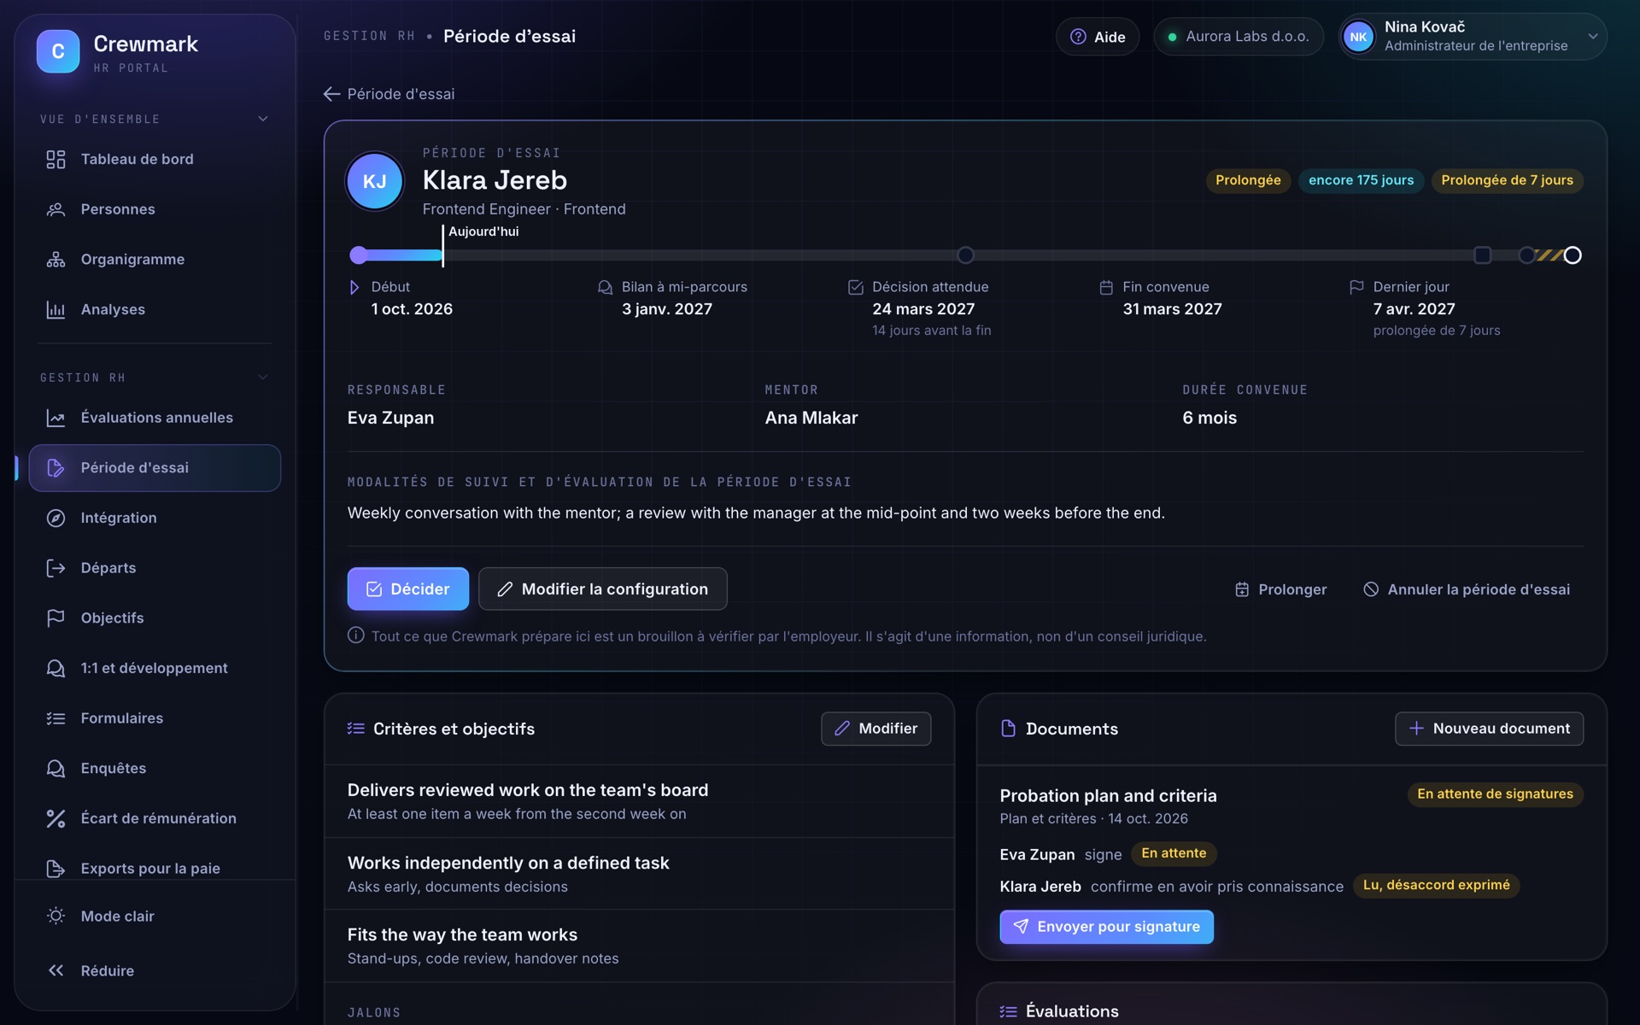Open the Organigramme page
The height and width of the screenshot is (1025, 1640).
pos(155,260)
